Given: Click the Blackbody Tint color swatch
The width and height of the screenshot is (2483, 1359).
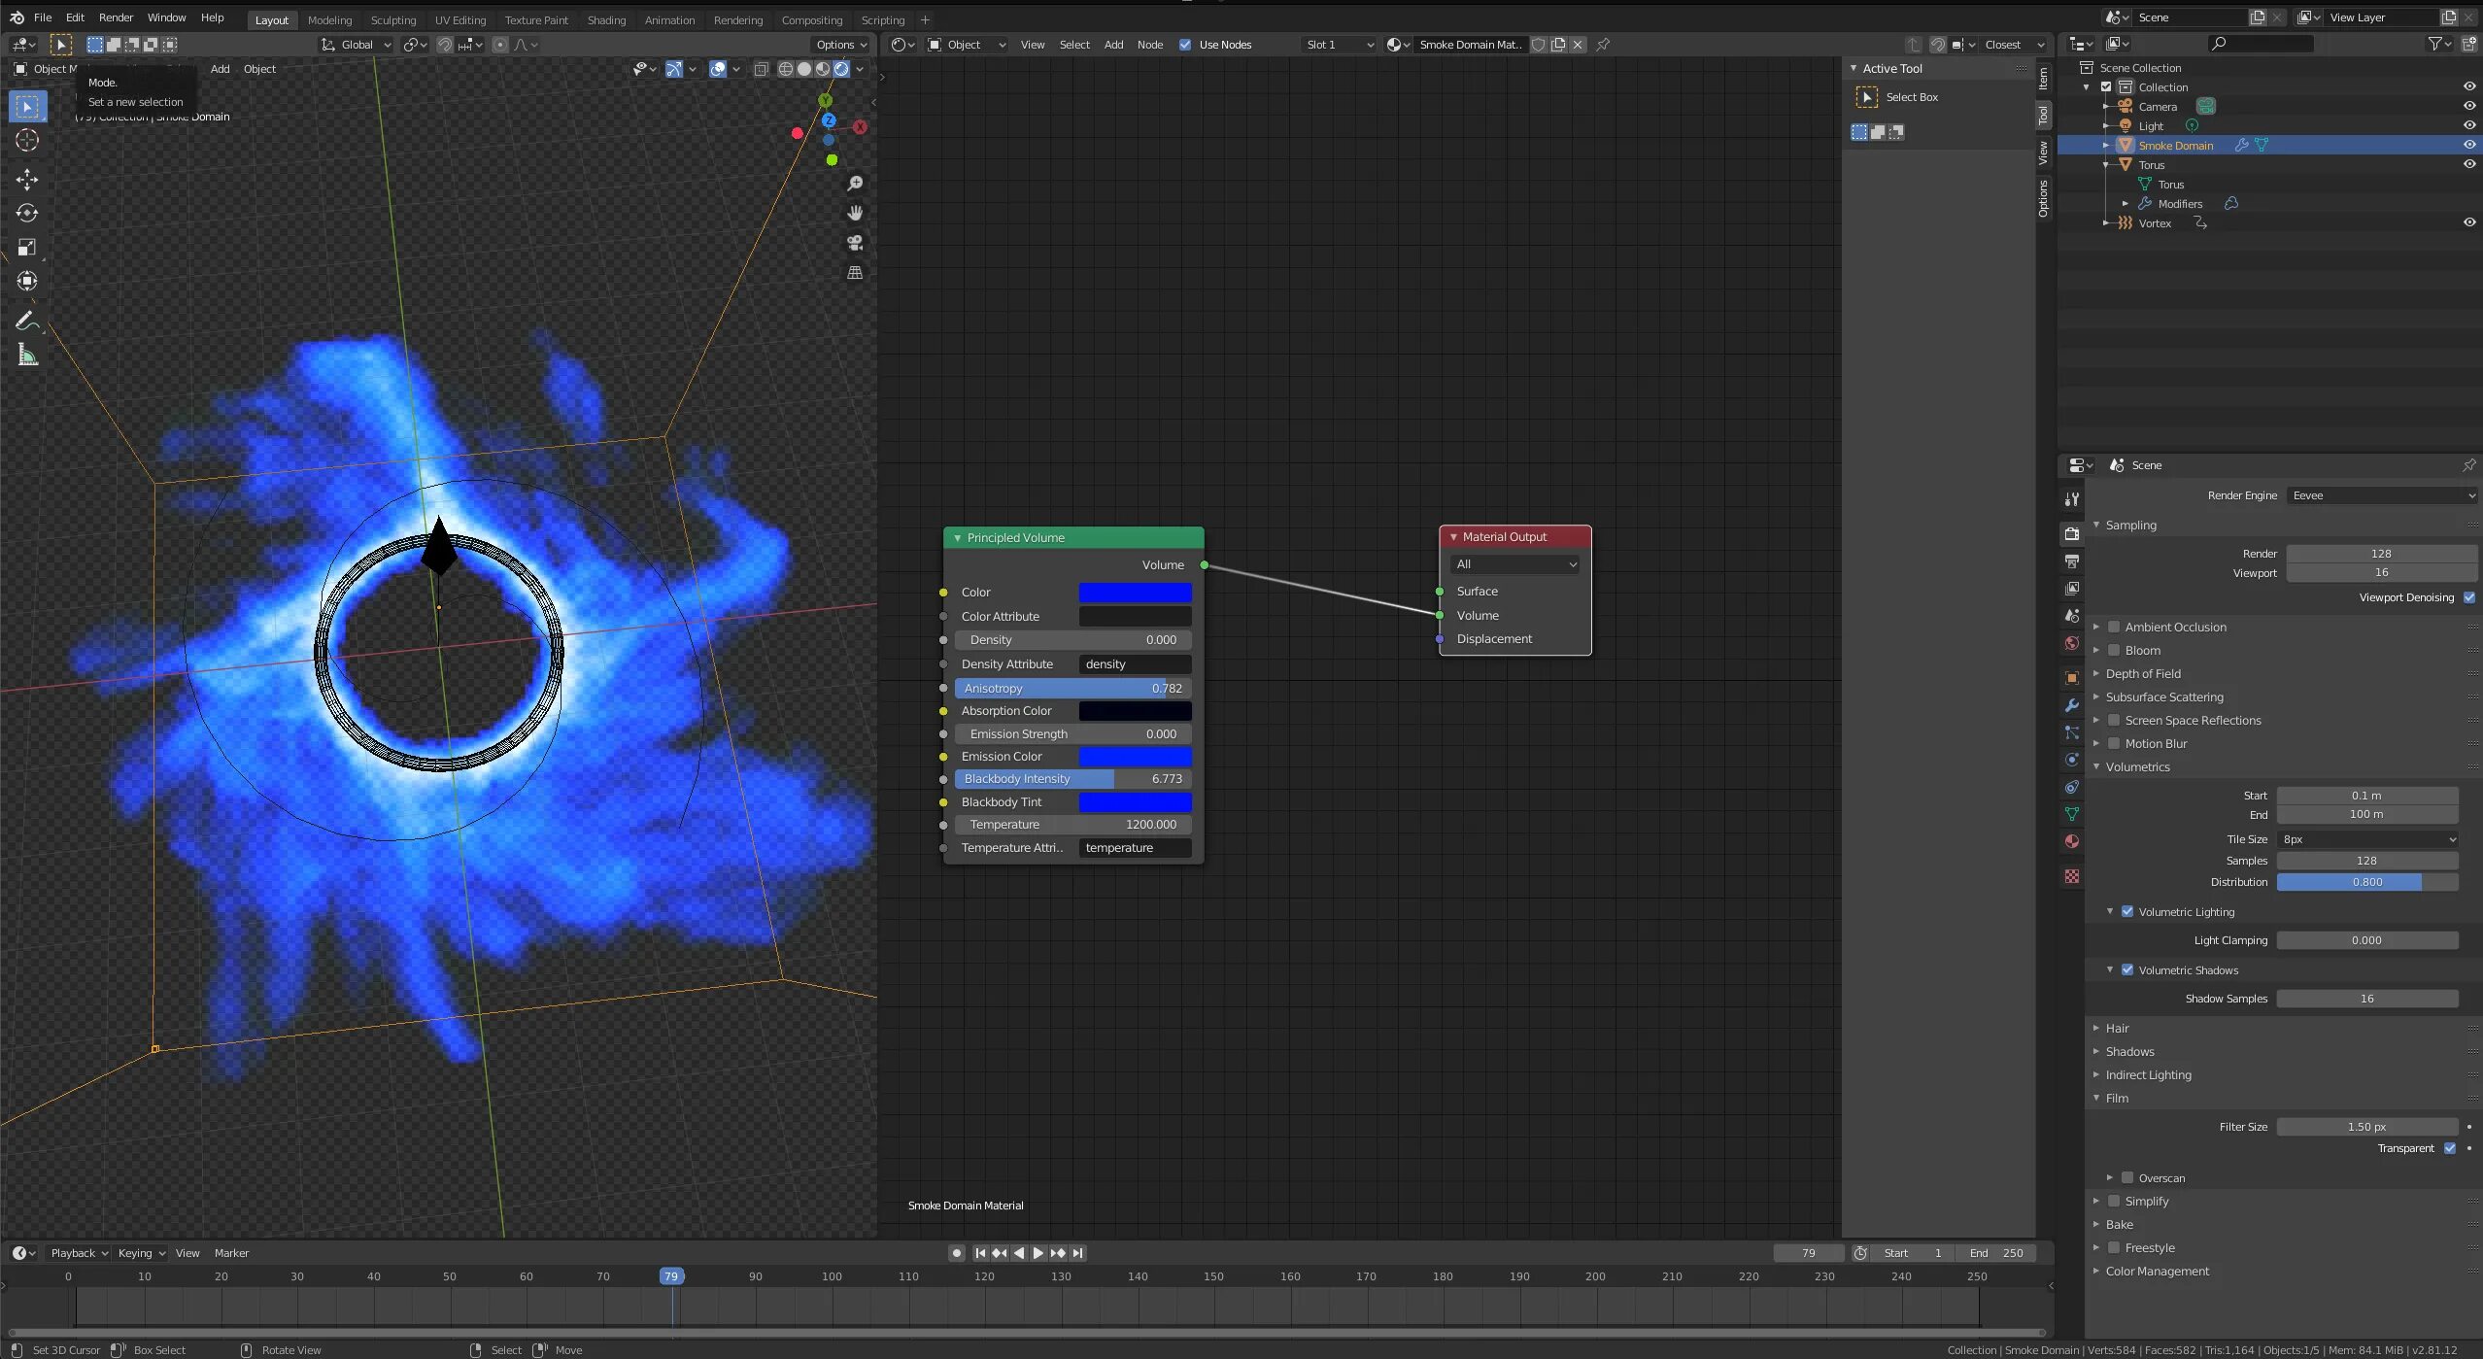Looking at the screenshot, I should tap(1135, 801).
